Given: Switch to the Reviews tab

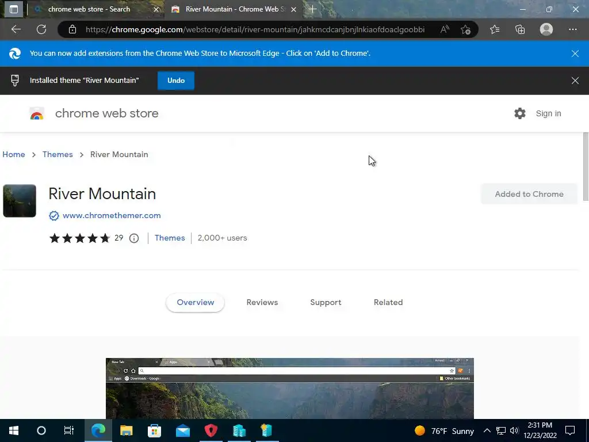Looking at the screenshot, I should click(x=262, y=303).
